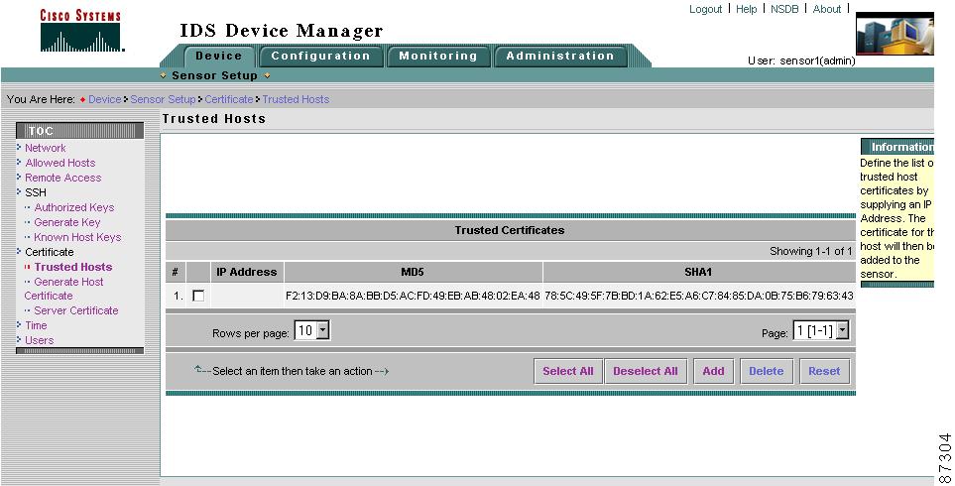The image size is (955, 486).
Task: Open Server Certificate in the TOC
Action: coord(76,310)
